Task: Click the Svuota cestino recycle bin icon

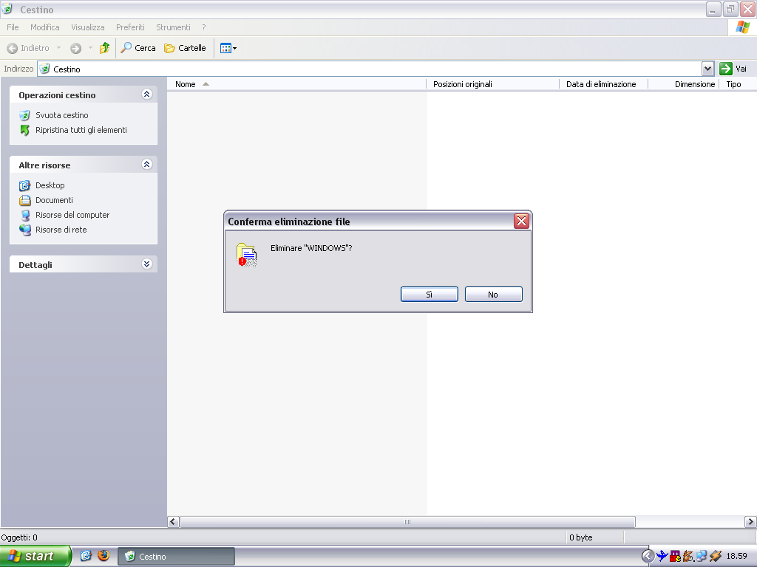Action: [x=24, y=115]
